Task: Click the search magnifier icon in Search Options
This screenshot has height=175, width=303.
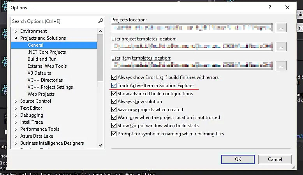Action: [100, 21]
